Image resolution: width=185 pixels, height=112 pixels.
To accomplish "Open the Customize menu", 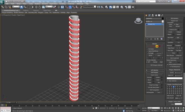I will tap(71, 4).
